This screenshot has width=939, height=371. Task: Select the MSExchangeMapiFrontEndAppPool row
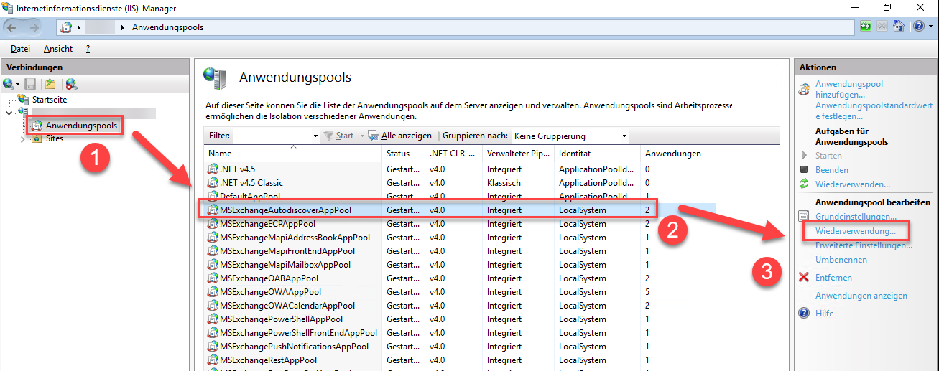(460, 251)
